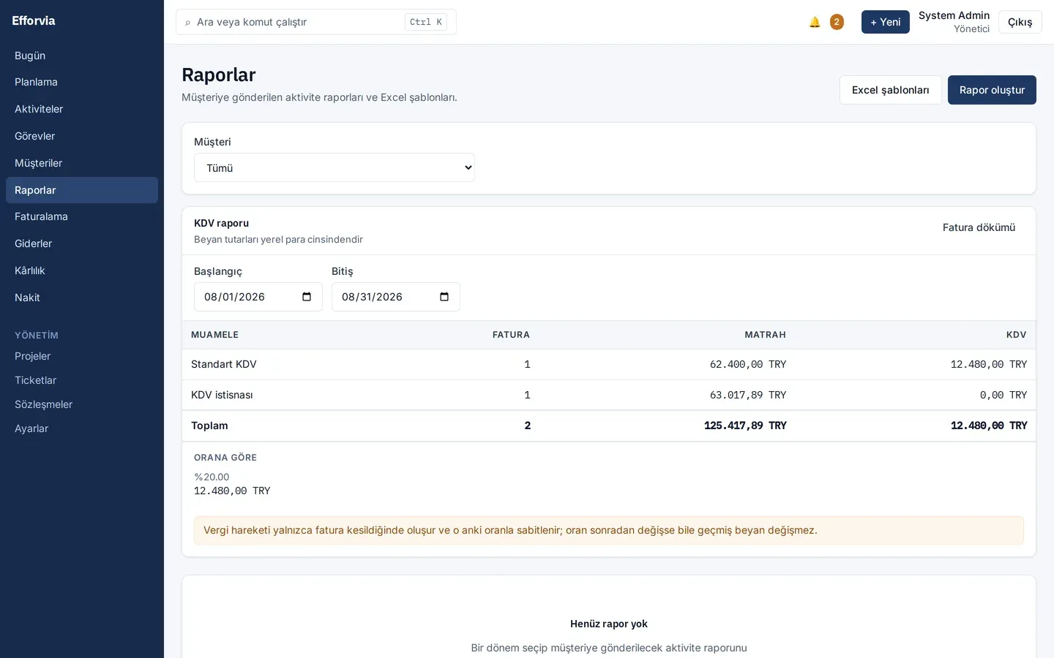Select Raporlar in the sidebar
Screen dimensions: 1054x658
(x=82, y=190)
